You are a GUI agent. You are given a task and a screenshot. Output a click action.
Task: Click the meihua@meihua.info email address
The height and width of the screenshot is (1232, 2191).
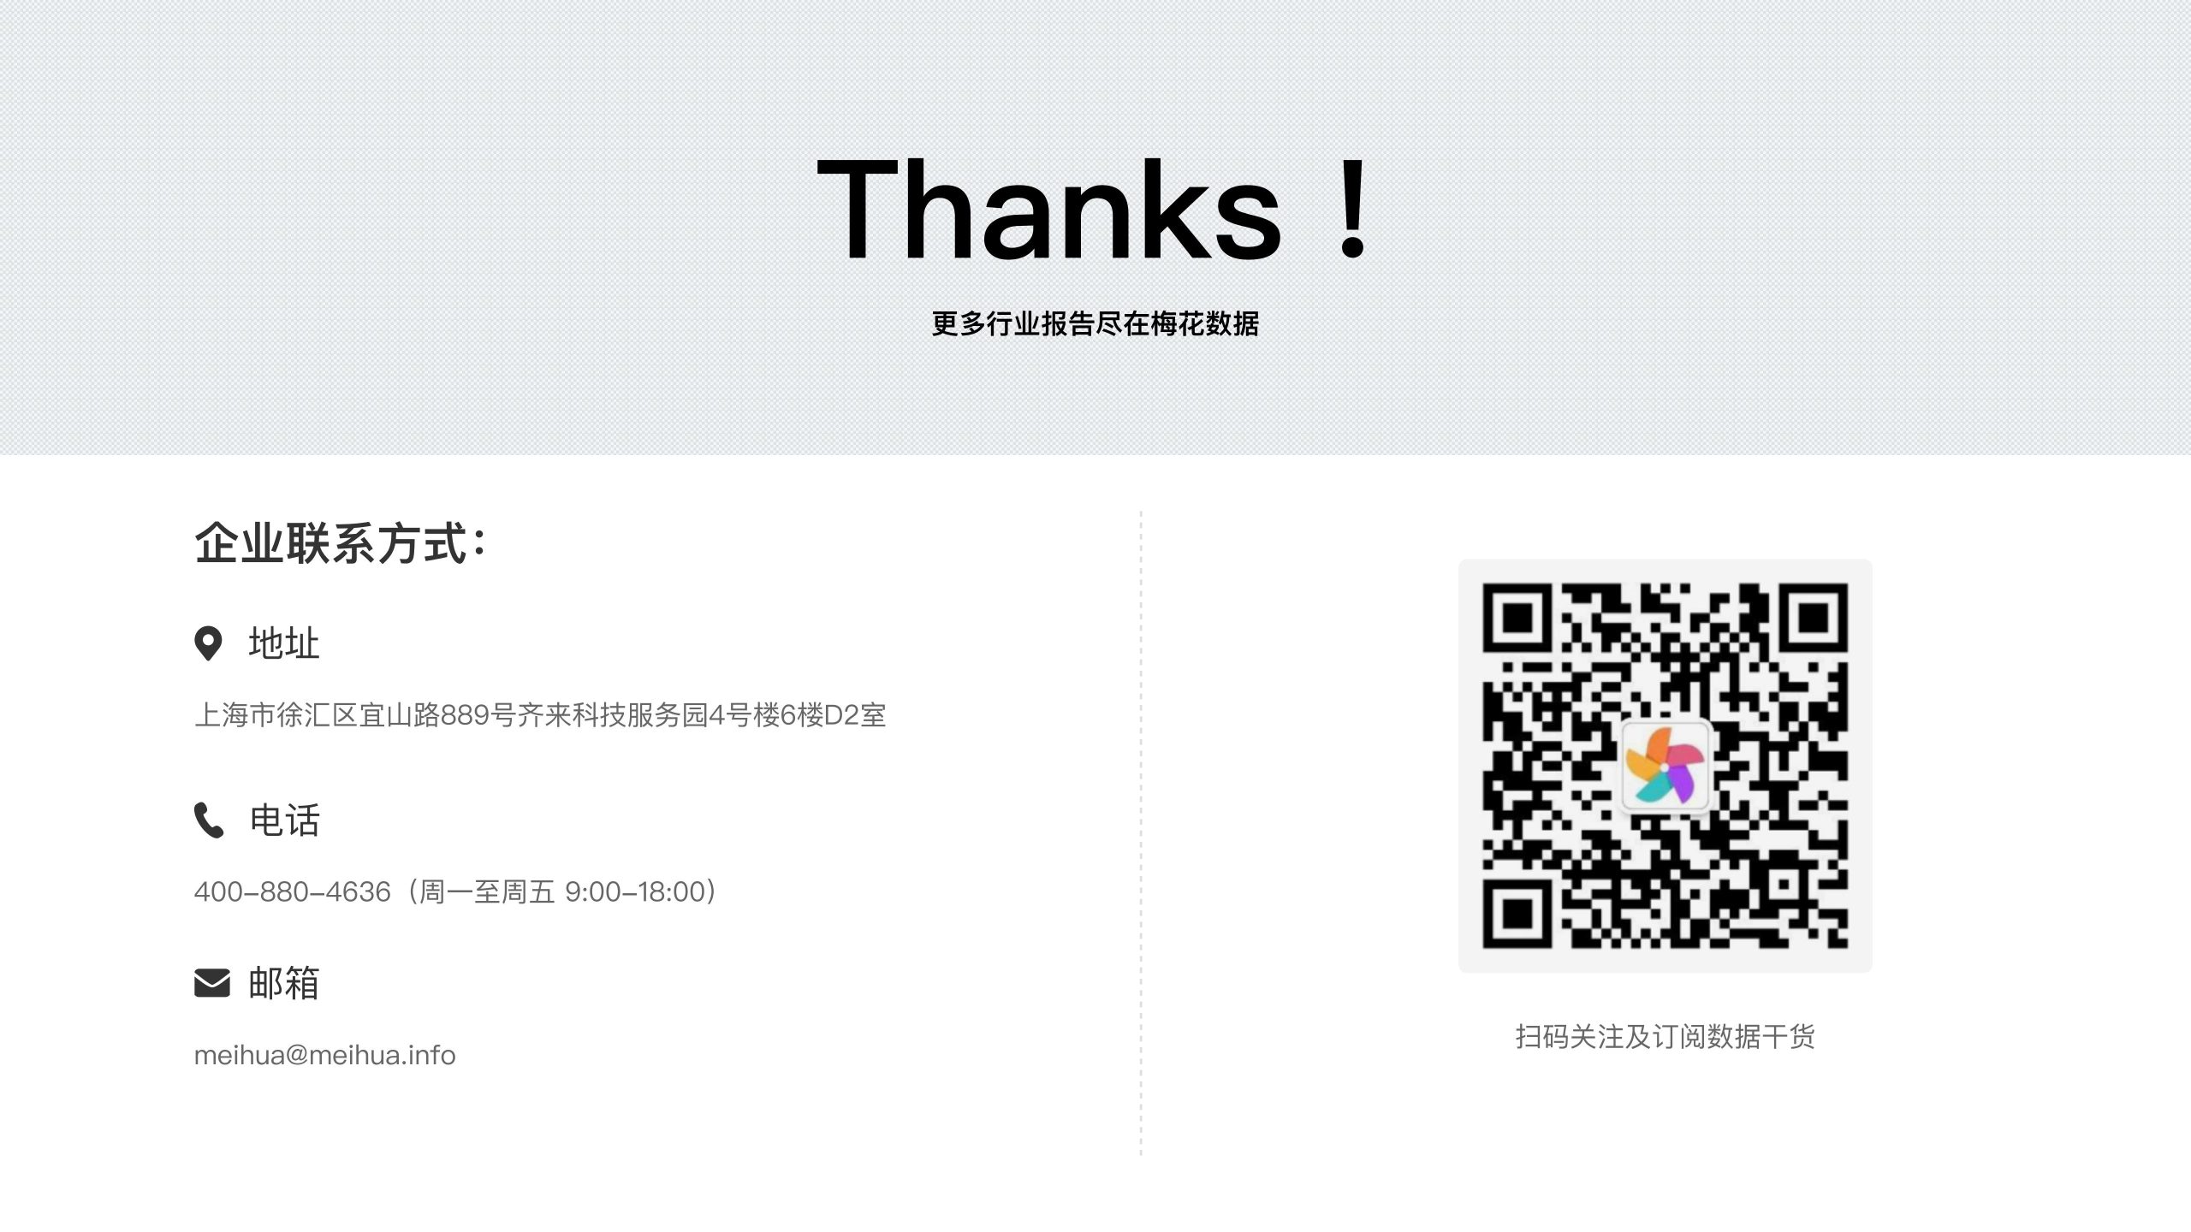(324, 1055)
